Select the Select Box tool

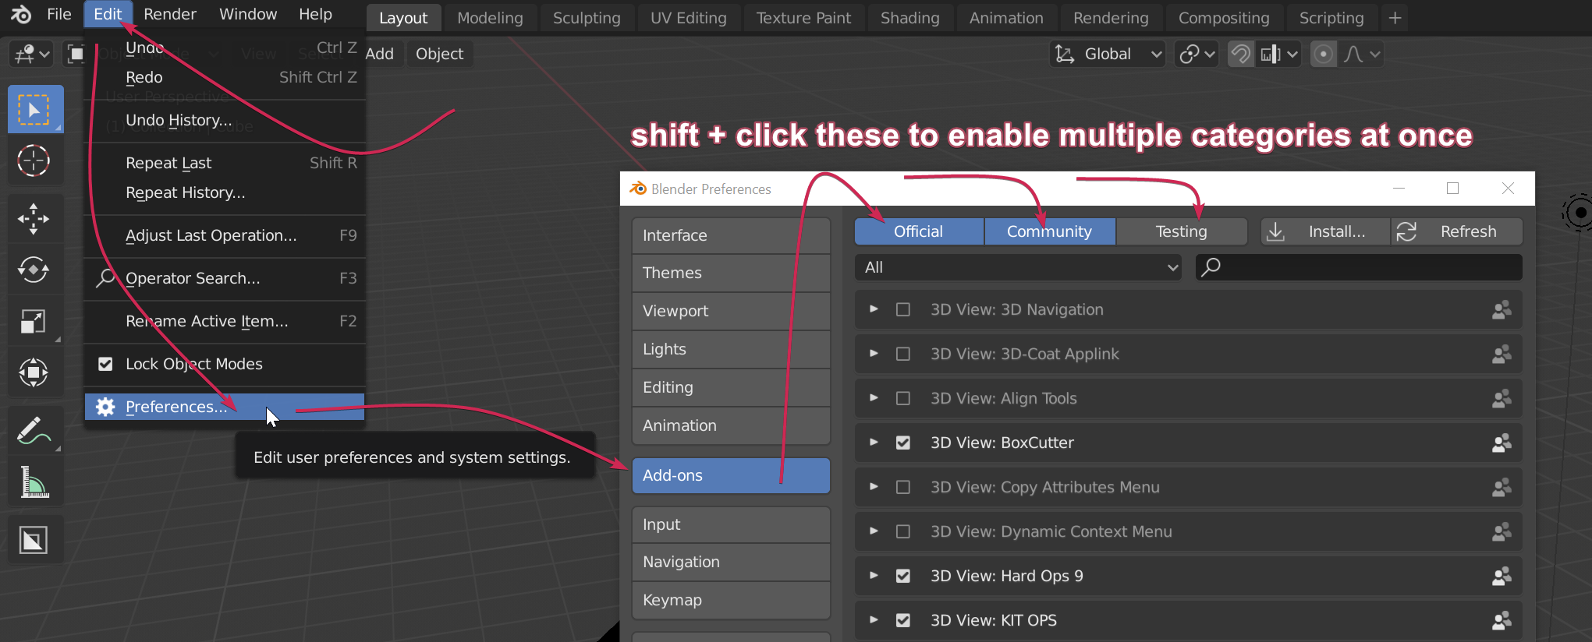tap(34, 110)
